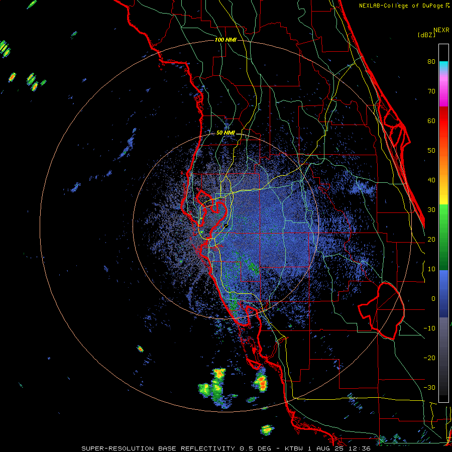Select the -30 value on the dBZ scale
Viewport: 452px width, 452px height.
point(429,387)
